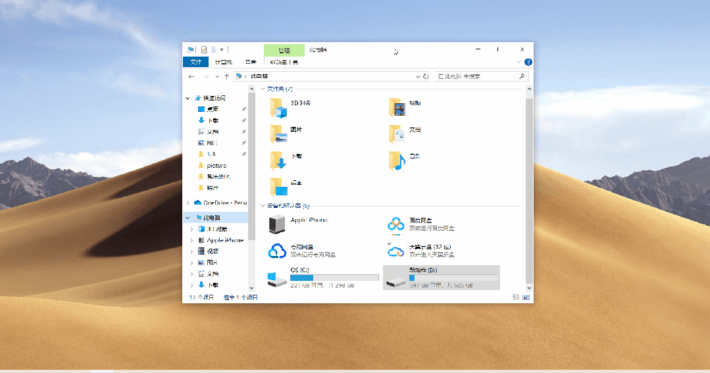Open the green Manage ribbon tab
710x373 pixels.
click(284, 51)
